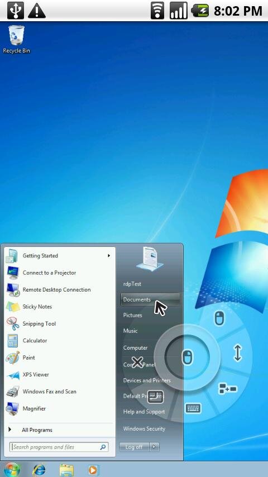Close the radial menu with the X icon

coord(137,362)
